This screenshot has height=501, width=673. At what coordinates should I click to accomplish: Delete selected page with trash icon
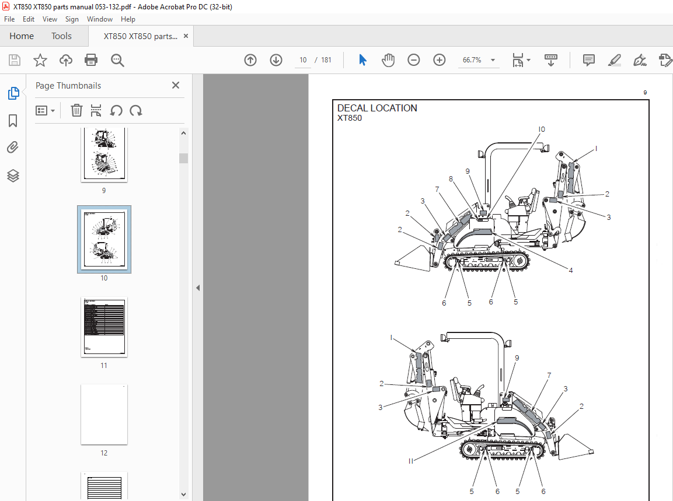(76, 111)
